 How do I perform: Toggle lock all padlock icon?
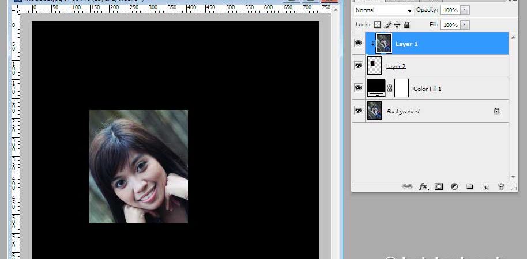pos(406,25)
